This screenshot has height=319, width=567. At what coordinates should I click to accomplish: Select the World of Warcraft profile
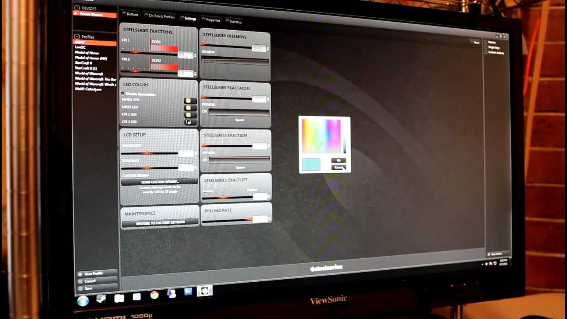point(89,74)
